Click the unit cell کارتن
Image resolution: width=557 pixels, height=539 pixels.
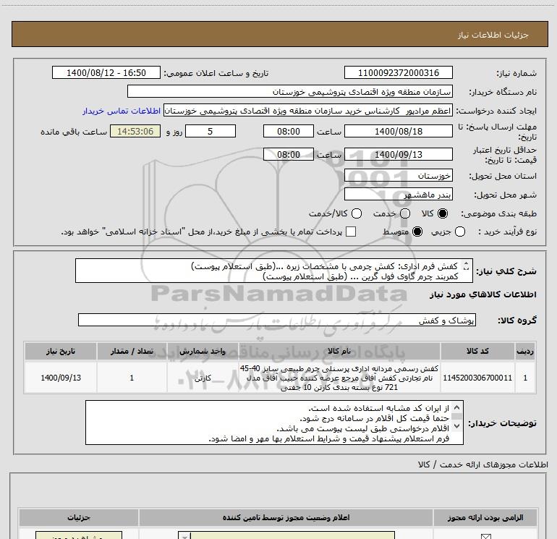pos(203,378)
